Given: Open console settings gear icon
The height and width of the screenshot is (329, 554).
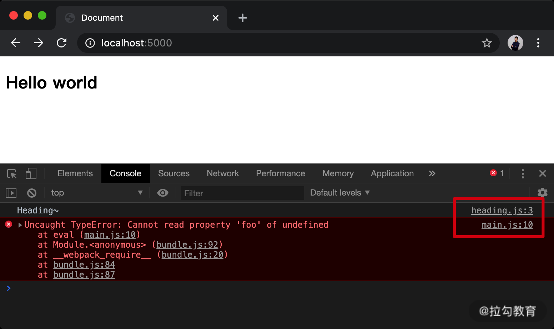Looking at the screenshot, I should (x=543, y=193).
